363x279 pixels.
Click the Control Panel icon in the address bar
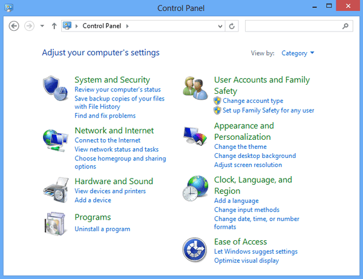tap(67, 25)
